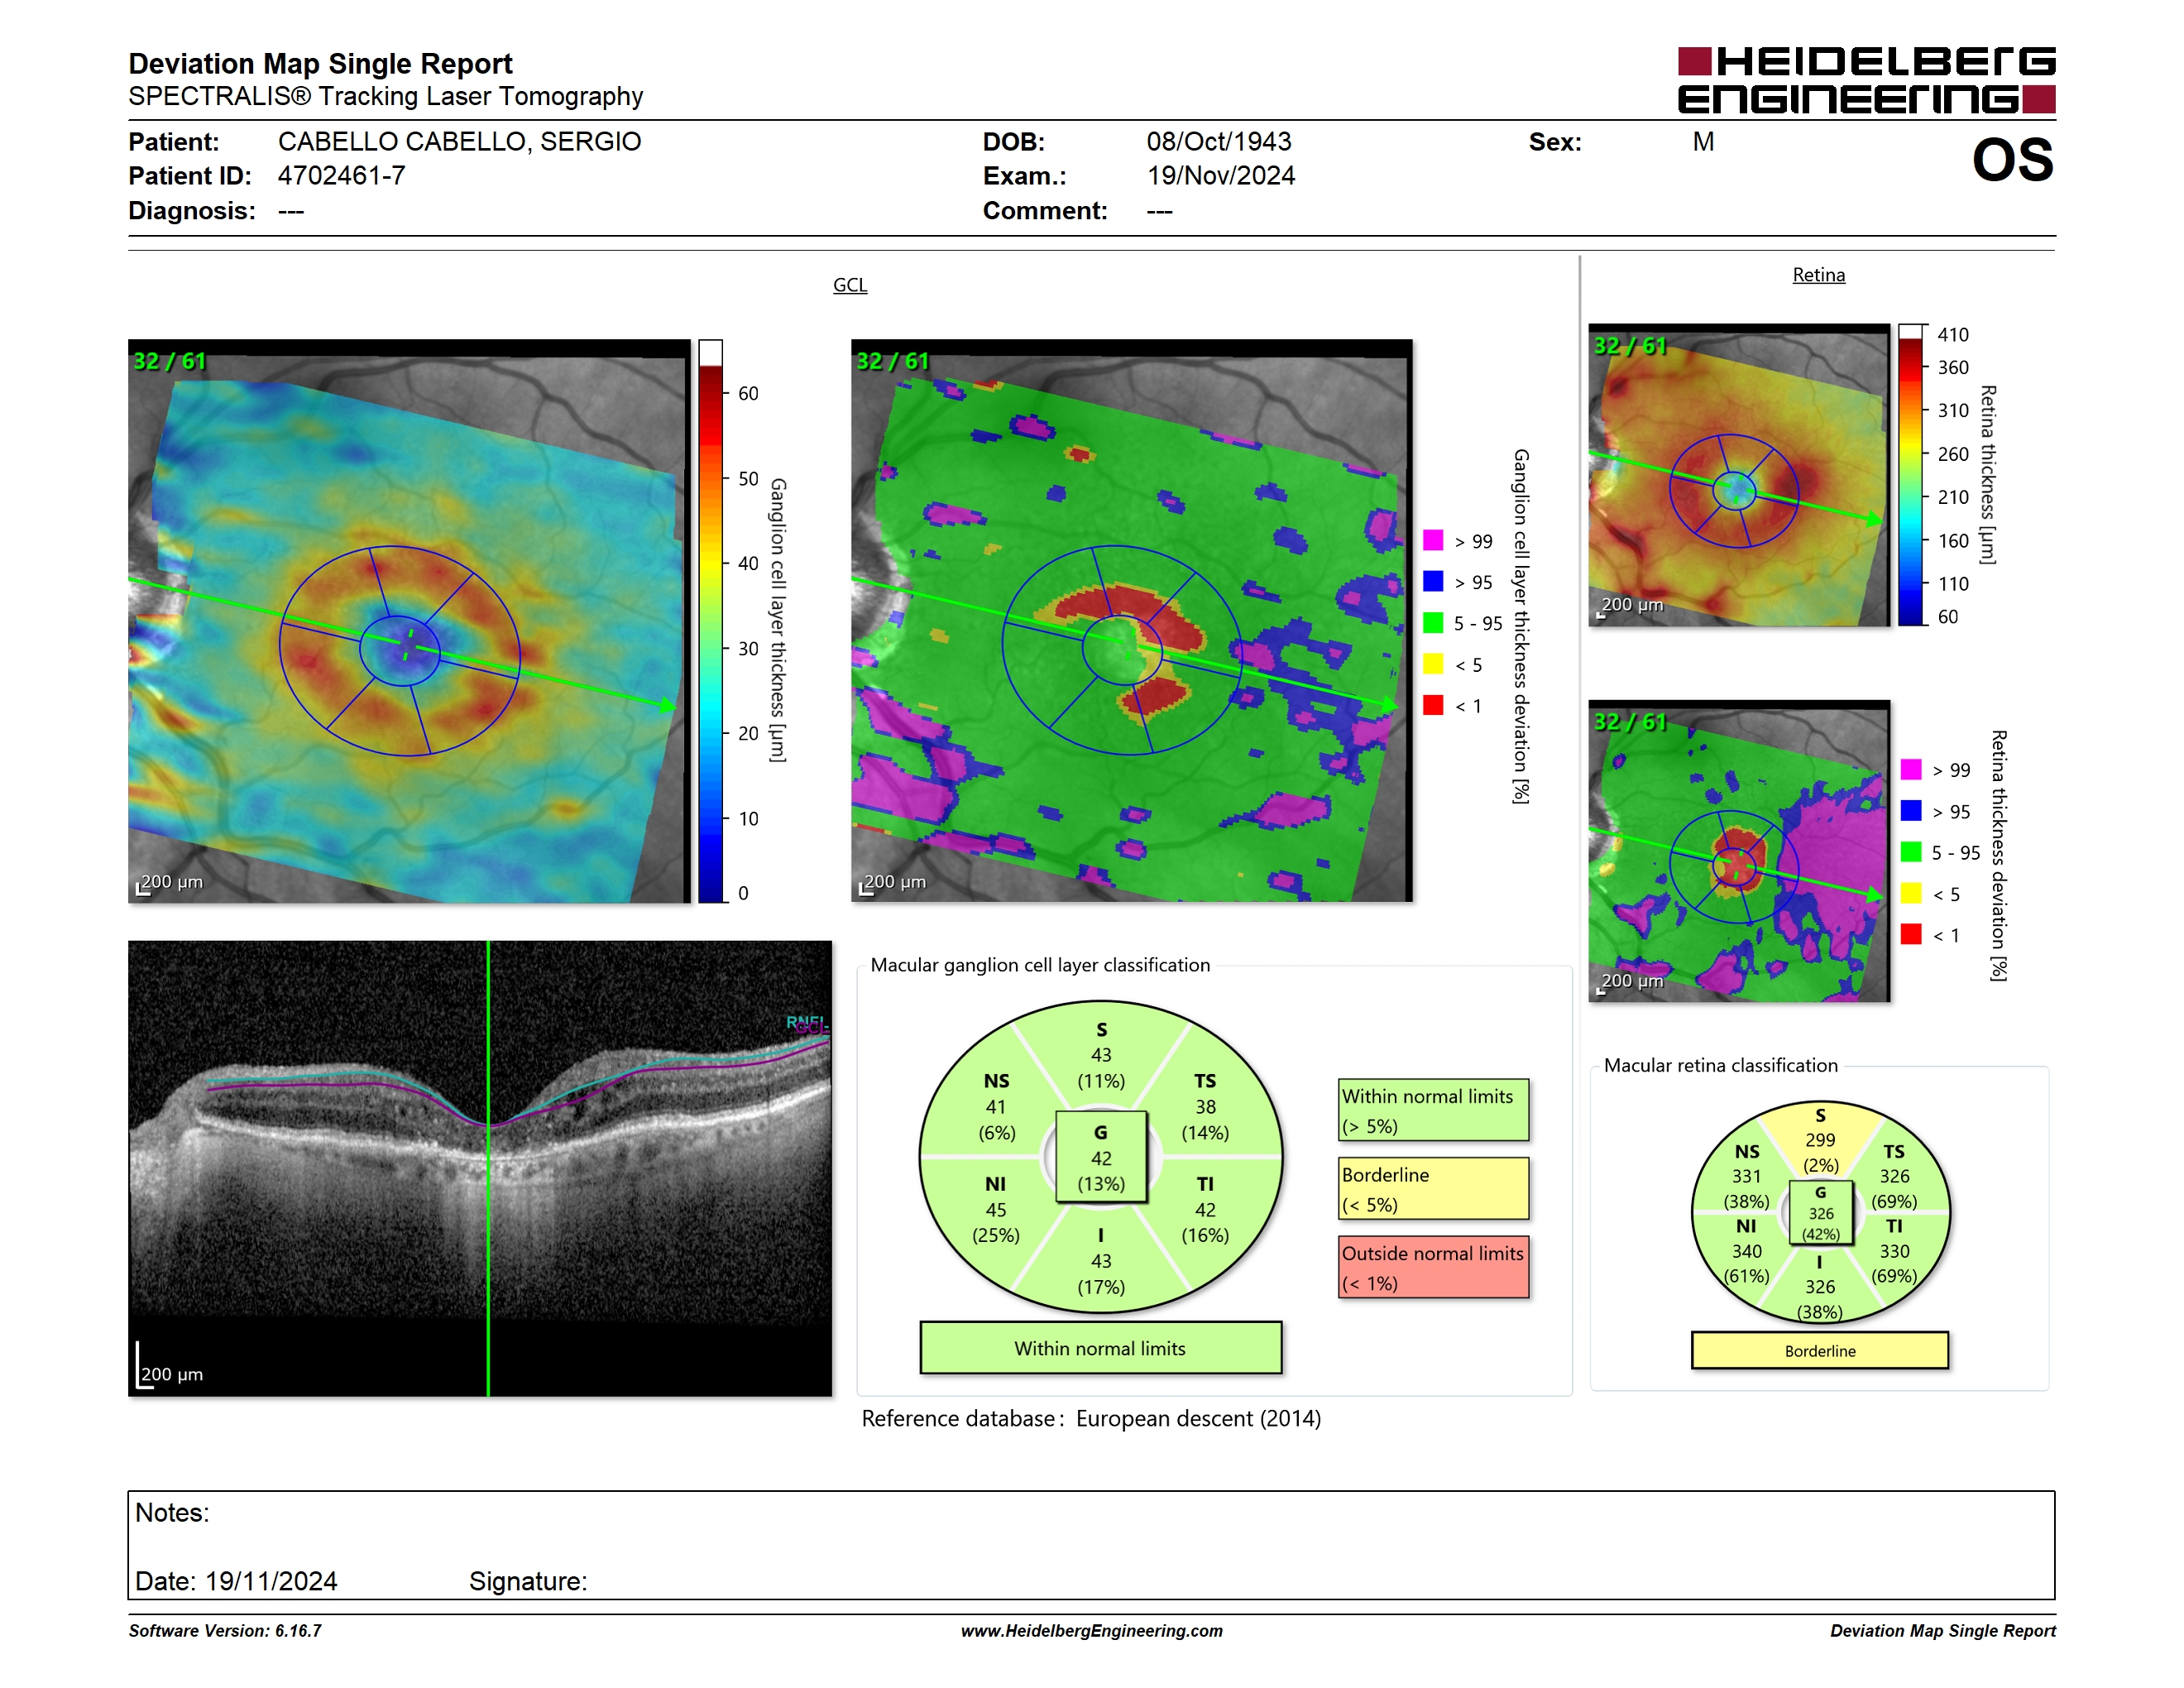Viewport: 2184px width, 1688px height.
Task: Click the Retina sector S value 299
Action: tap(1820, 1140)
